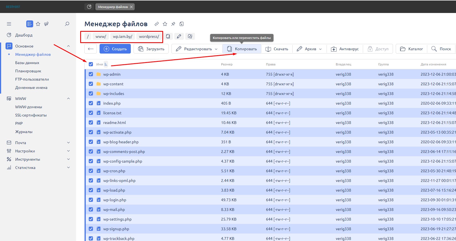Click the star favorites icon in the sidebar
This screenshot has height=241, width=456.
pyautogui.click(x=38, y=24)
